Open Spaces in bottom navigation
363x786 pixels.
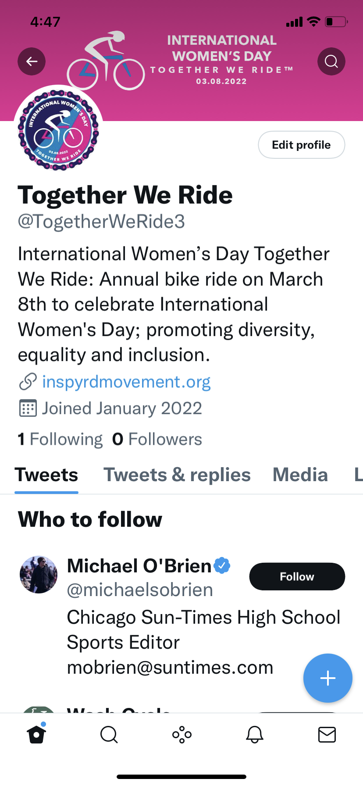181,734
